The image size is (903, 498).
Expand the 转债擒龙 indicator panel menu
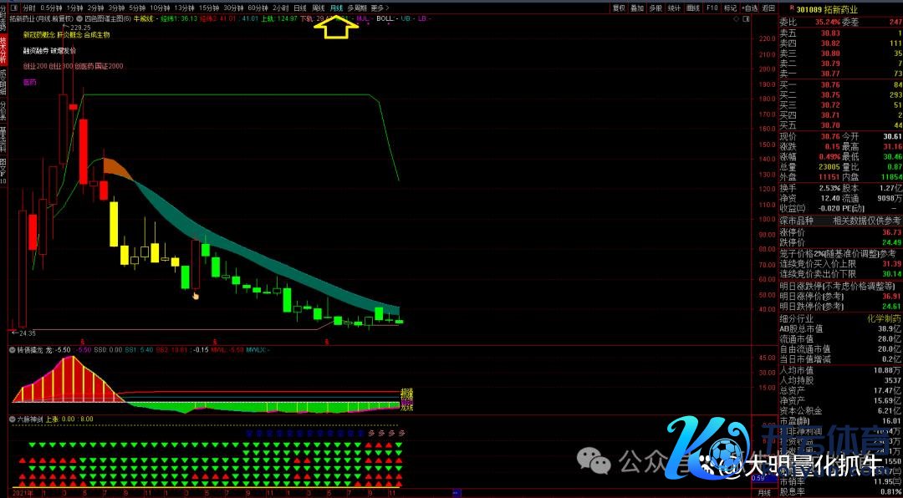point(12,350)
